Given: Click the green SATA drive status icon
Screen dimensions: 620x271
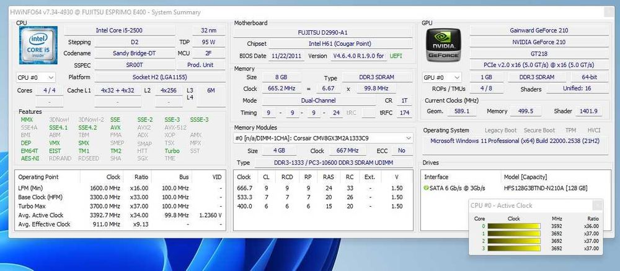Looking at the screenshot, I should tap(426, 187).
